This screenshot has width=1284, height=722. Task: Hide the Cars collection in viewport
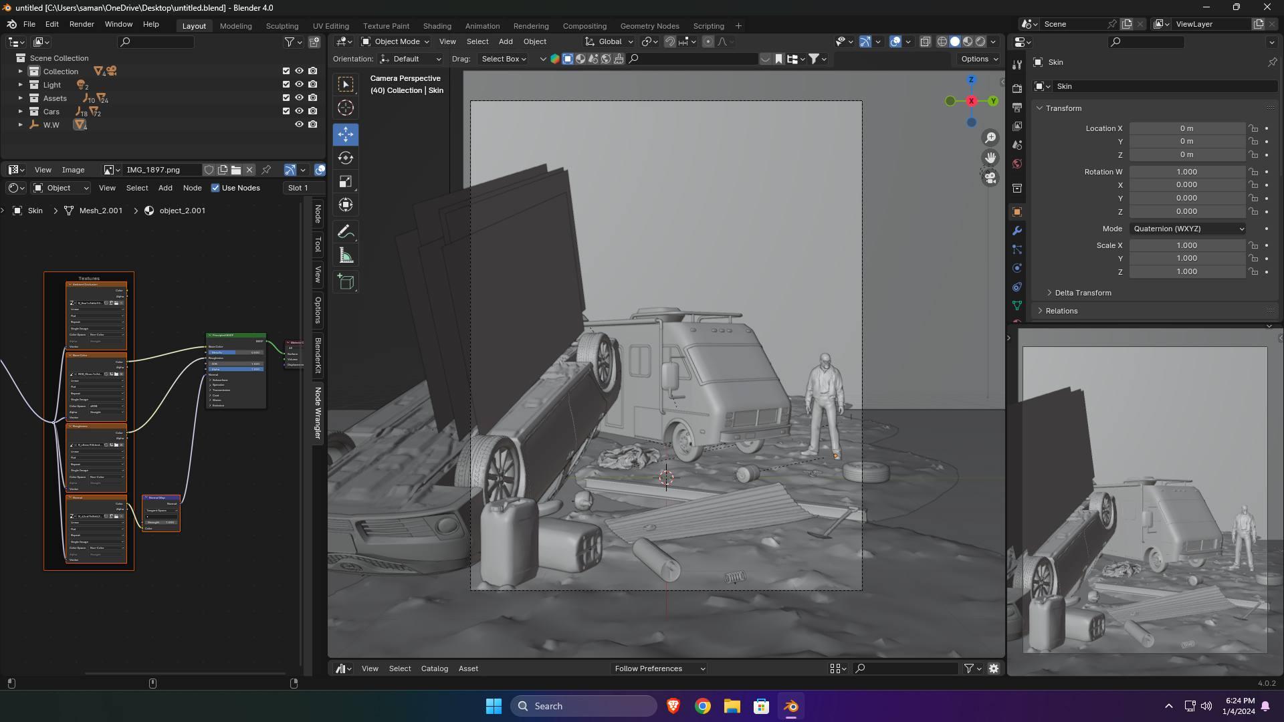pyautogui.click(x=299, y=111)
